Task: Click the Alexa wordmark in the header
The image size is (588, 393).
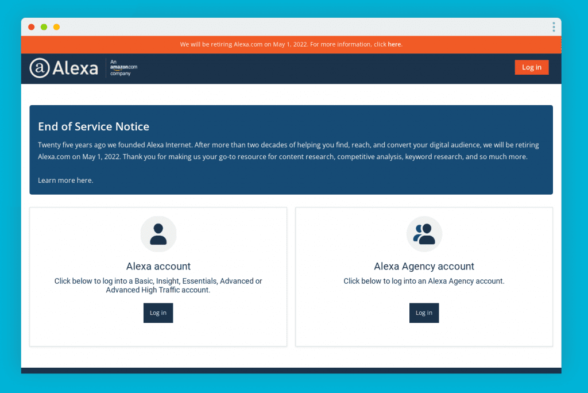Action: [75, 68]
